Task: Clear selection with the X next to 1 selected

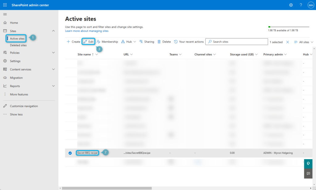Action: pyautogui.click(x=288, y=42)
